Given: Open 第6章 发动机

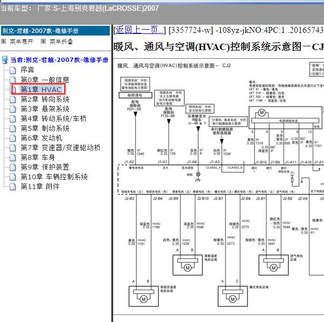Looking at the screenshot, I should (x=41, y=138).
